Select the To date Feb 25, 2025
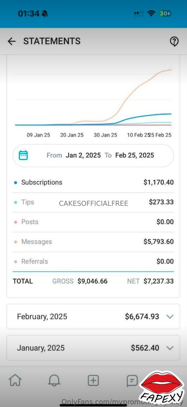This screenshot has height=407, width=187. pos(134,155)
